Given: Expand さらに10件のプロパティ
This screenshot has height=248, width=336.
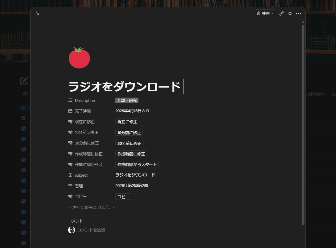Looking at the screenshot, I should pyautogui.click(x=92, y=207).
